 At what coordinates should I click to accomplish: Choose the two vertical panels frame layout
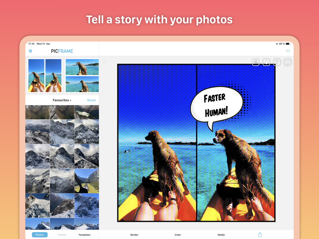coord(45,76)
